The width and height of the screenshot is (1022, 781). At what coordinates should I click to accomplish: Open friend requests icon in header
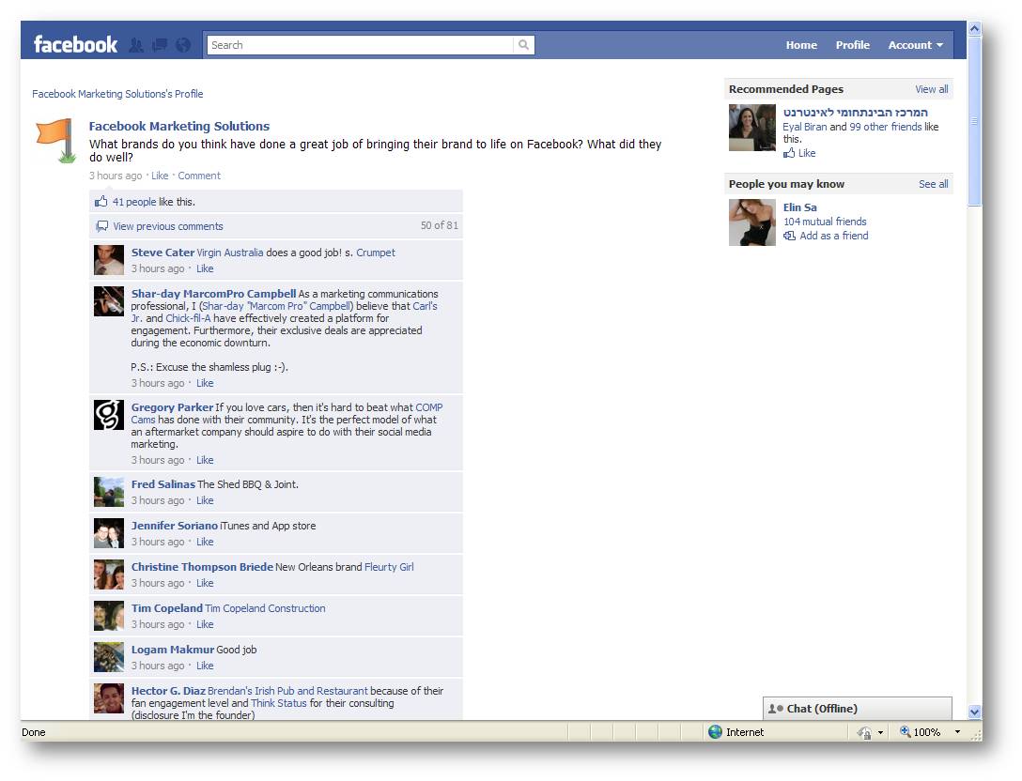point(136,45)
